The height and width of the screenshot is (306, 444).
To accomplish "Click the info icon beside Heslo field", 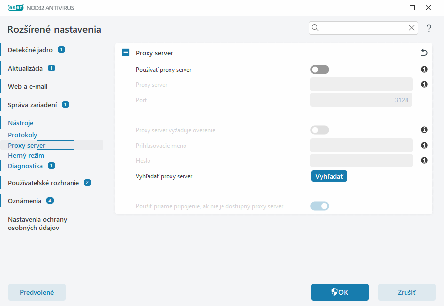I will [x=424, y=161].
